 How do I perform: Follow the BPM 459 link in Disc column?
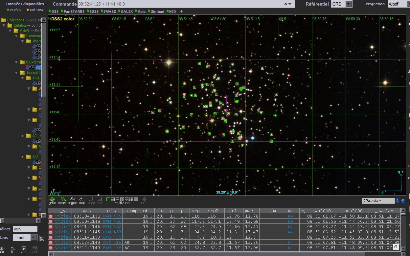[112, 216]
